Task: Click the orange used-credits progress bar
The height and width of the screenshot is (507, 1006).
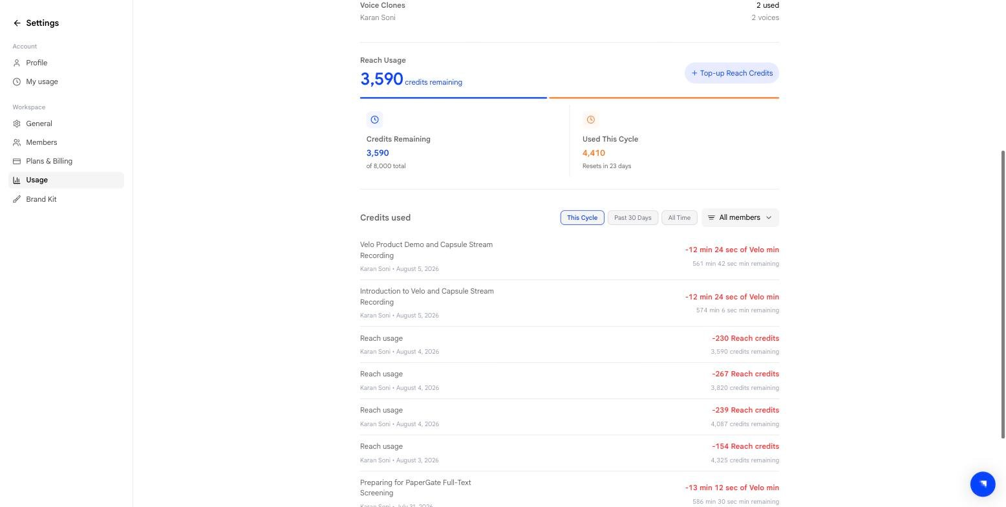Action: (664, 98)
